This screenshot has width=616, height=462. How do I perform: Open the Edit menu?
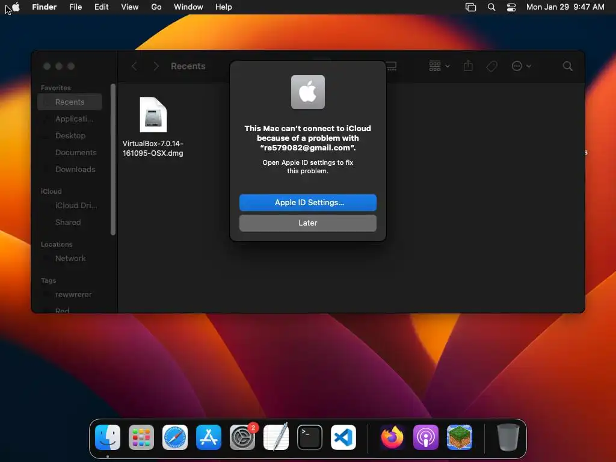(101, 7)
